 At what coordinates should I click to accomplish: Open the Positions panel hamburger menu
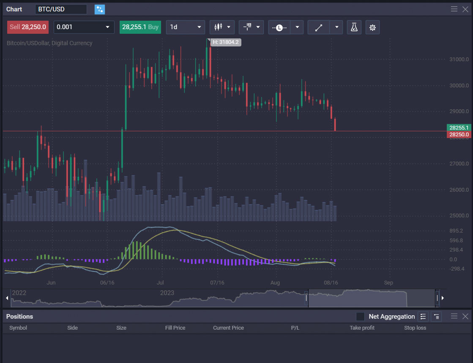454,316
